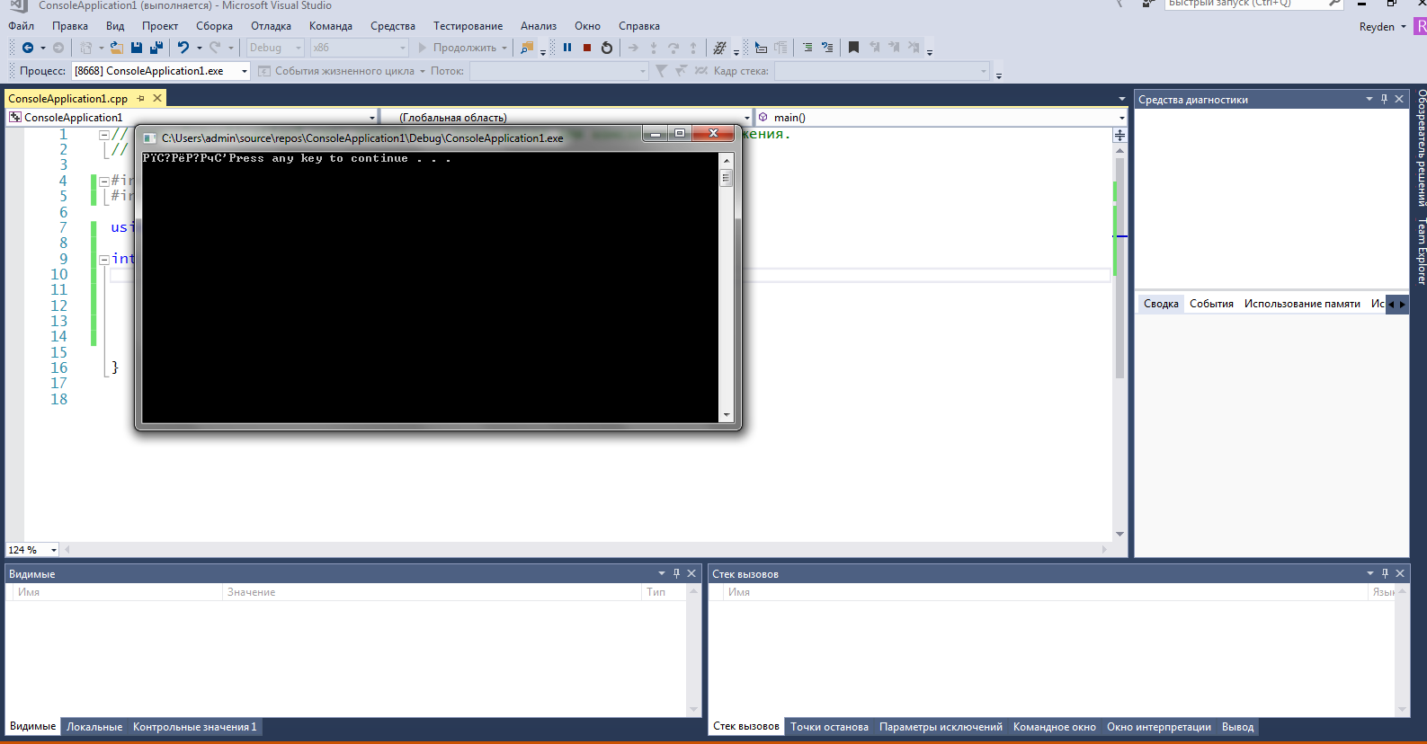Expand the События жизненного цикла dropdown
Image resolution: width=1427 pixels, height=744 pixels.
click(x=422, y=71)
